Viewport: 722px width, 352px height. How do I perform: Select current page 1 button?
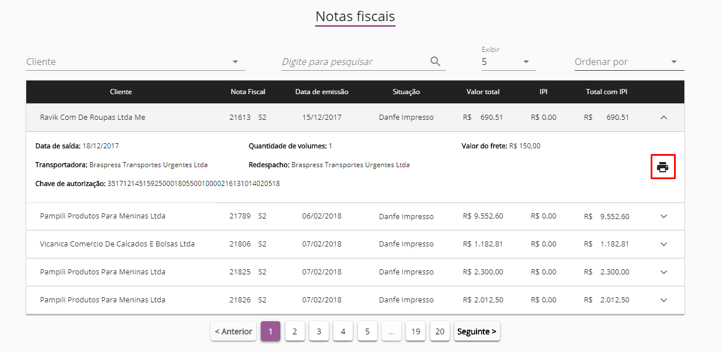pos(271,331)
